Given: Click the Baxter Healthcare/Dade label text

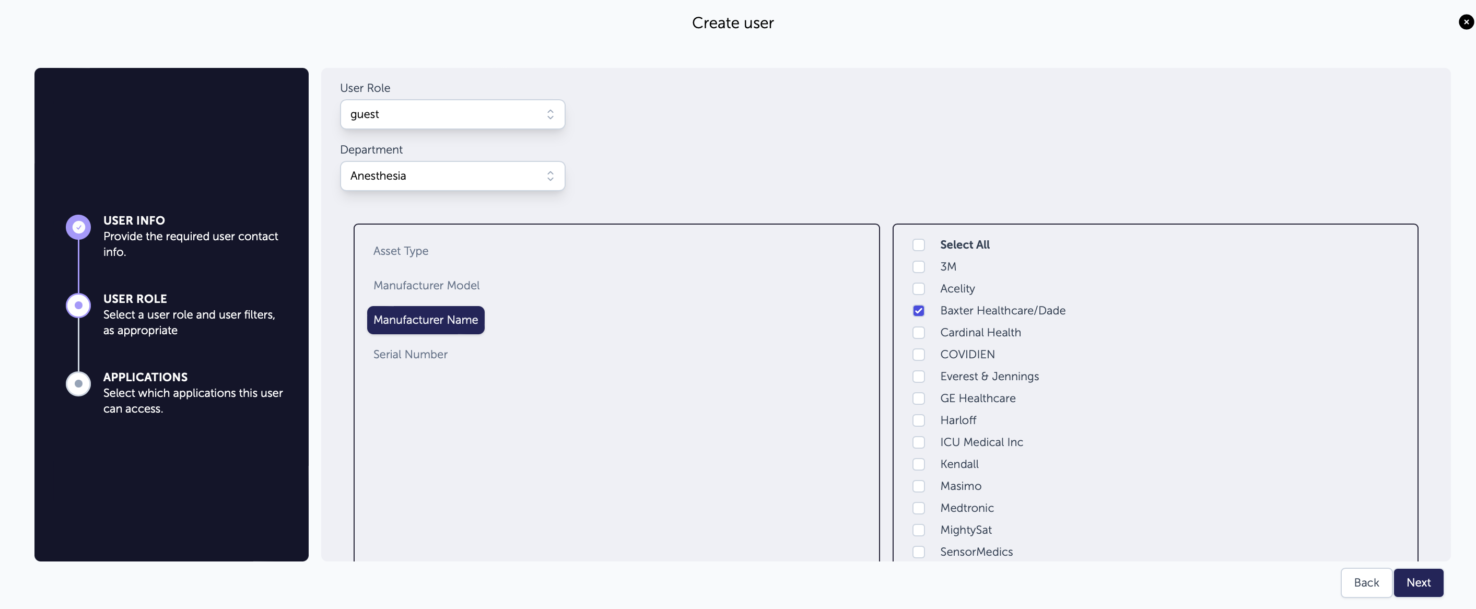Looking at the screenshot, I should click(x=1003, y=311).
